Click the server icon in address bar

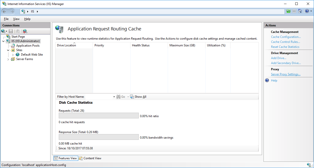click(x=23, y=11)
